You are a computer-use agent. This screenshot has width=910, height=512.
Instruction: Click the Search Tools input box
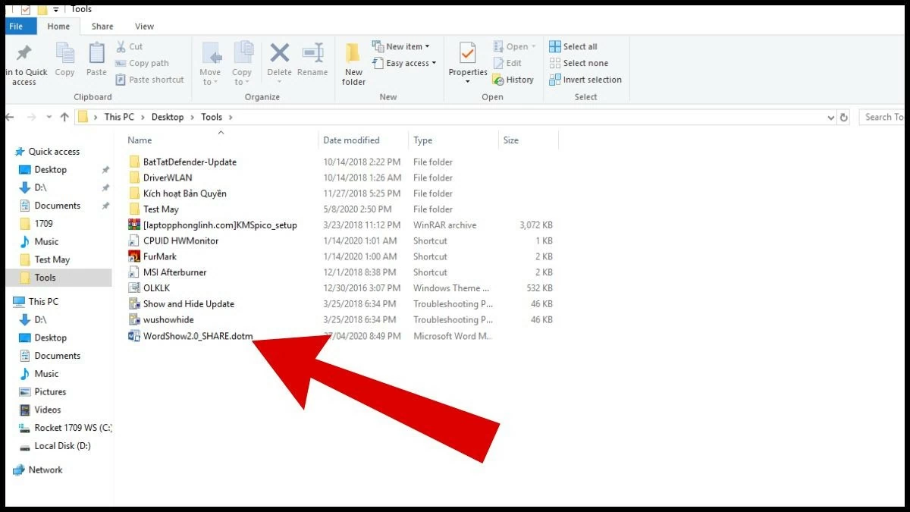tap(883, 117)
